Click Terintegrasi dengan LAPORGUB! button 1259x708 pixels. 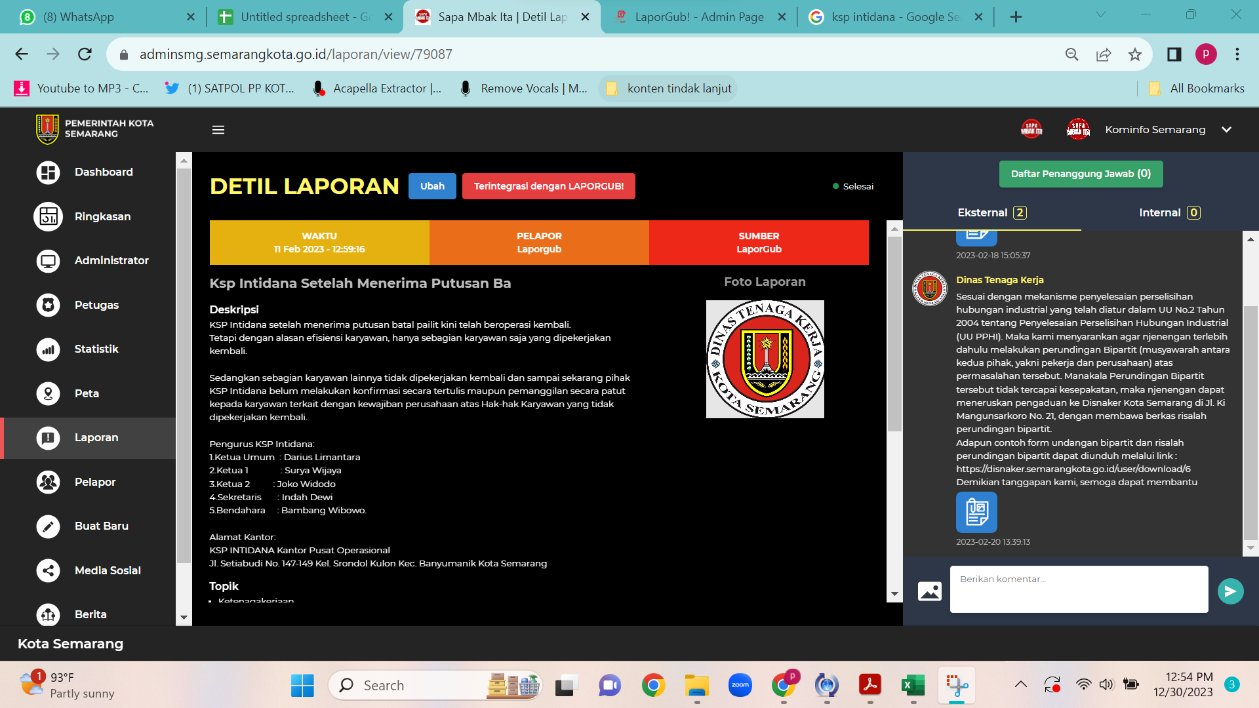coord(549,186)
